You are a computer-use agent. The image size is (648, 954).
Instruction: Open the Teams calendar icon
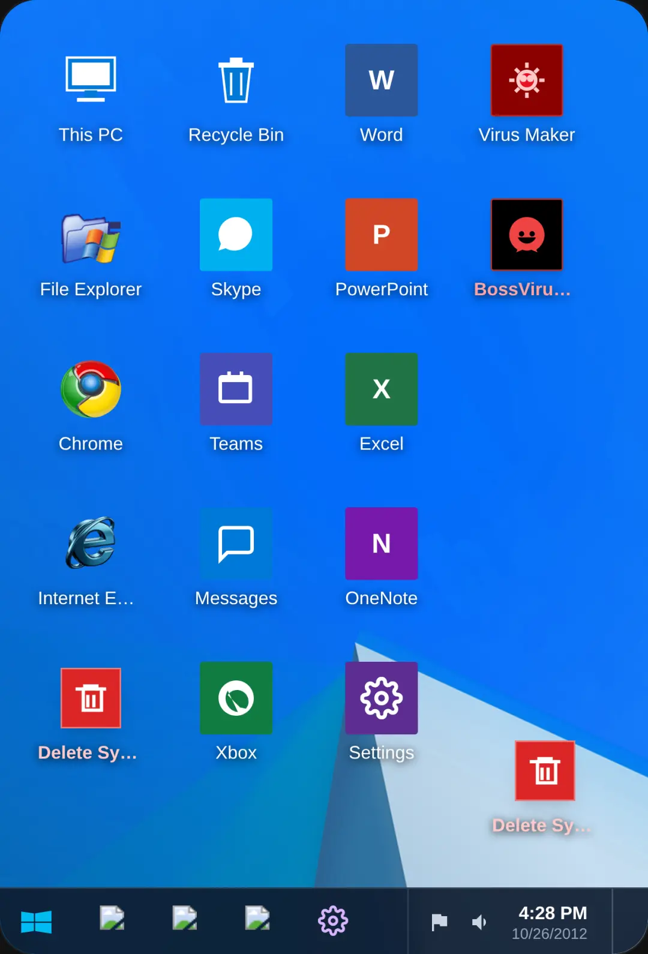point(236,389)
